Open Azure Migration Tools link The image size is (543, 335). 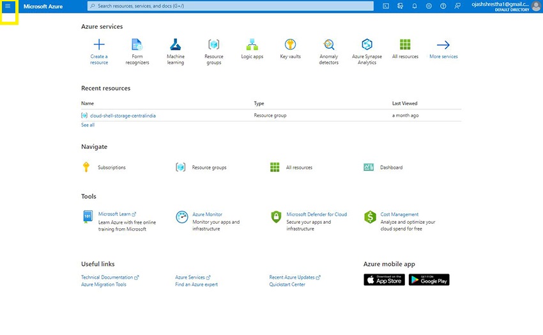point(103,284)
